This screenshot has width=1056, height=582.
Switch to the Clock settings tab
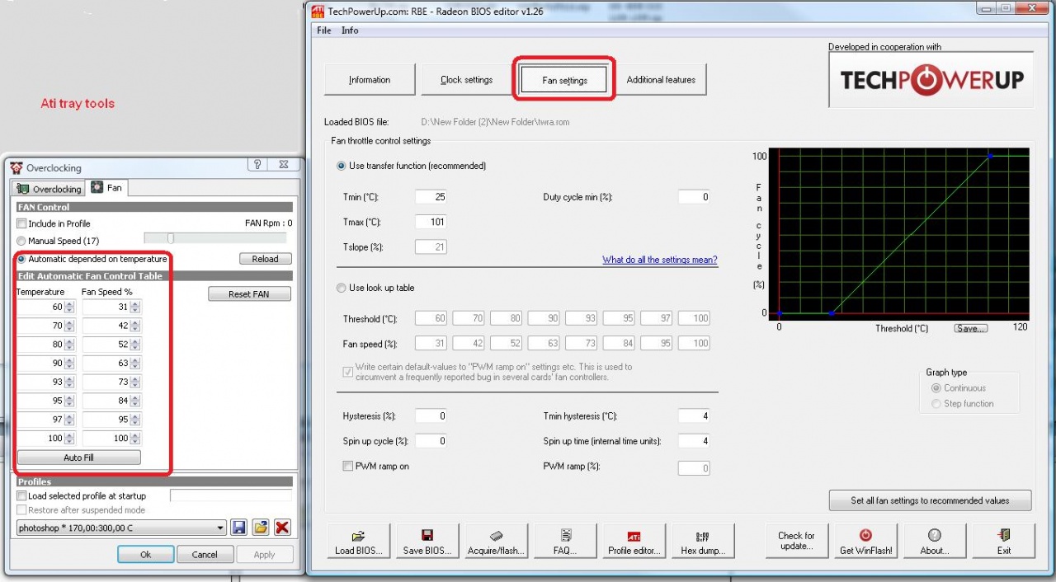coord(467,80)
